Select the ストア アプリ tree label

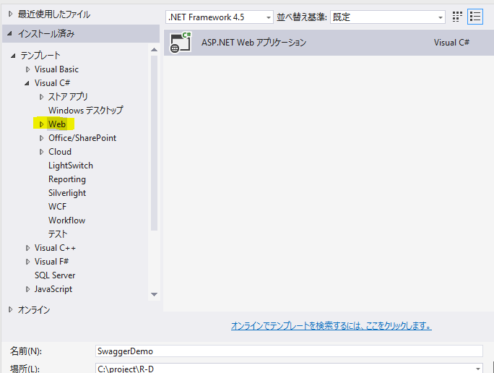coord(68,97)
